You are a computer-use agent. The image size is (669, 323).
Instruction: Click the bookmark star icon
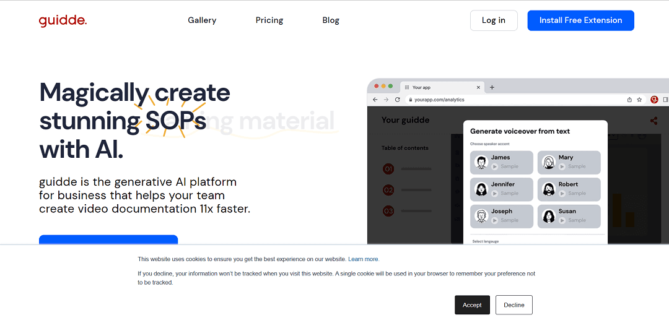[639, 100]
